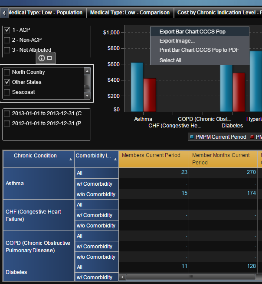Click the maximize rectangle icon above the region list
The height and width of the screenshot is (284, 262).
point(49,58)
